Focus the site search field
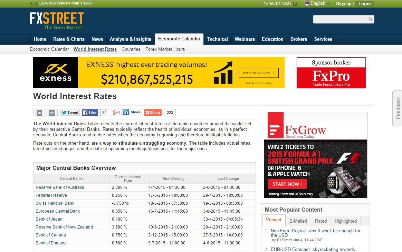The width and height of the screenshot is (402, 252). coord(344,19)
